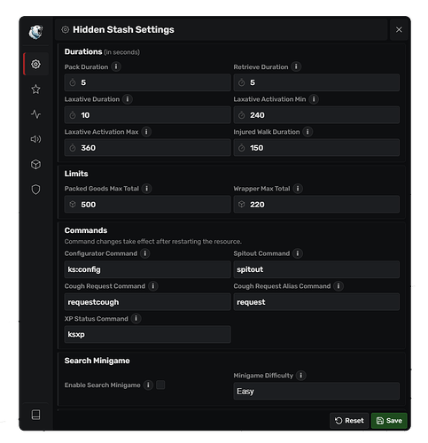
Task: Open the star sidebar section
Action: click(35, 89)
